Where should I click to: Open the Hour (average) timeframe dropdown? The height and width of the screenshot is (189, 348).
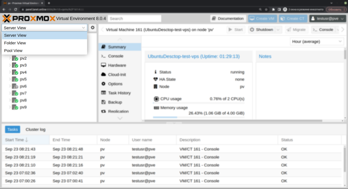[317, 42]
